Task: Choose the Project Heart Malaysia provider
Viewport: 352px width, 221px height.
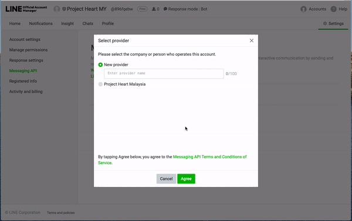Action: click(x=100, y=84)
